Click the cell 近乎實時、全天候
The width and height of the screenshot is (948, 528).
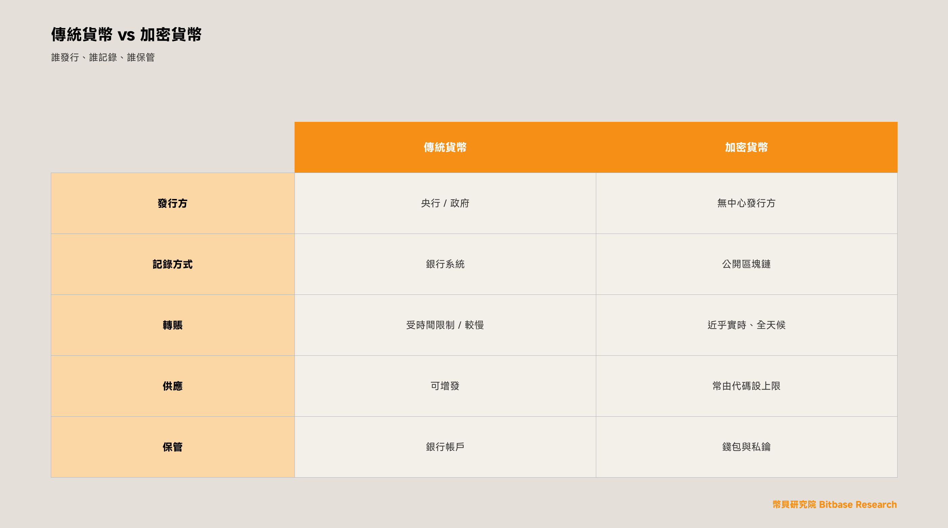(x=746, y=325)
